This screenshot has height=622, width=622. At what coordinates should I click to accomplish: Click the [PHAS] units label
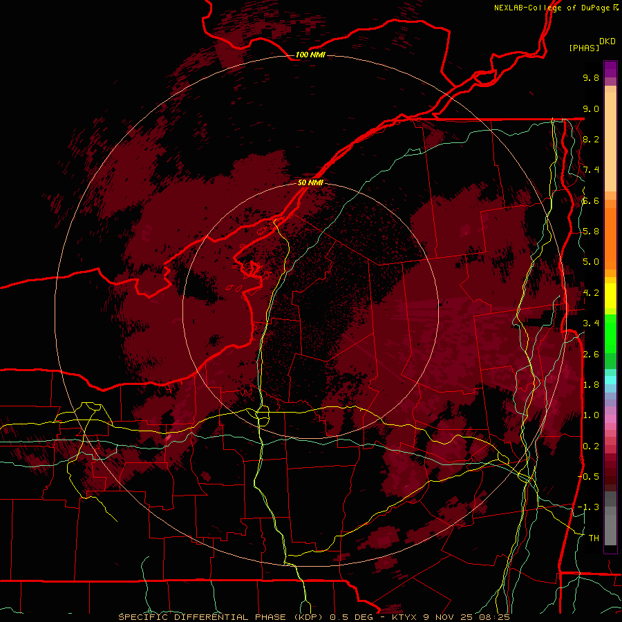pyautogui.click(x=584, y=48)
